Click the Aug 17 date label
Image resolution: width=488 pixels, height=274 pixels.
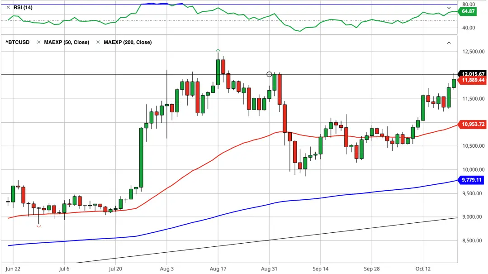pos(218,269)
